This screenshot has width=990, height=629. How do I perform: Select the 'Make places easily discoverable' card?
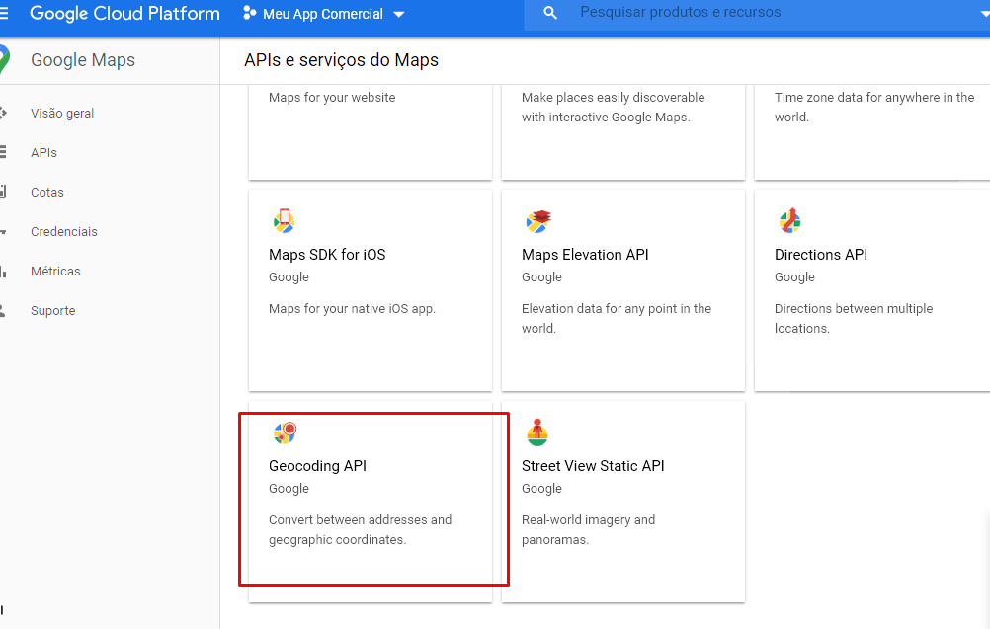[x=623, y=133]
